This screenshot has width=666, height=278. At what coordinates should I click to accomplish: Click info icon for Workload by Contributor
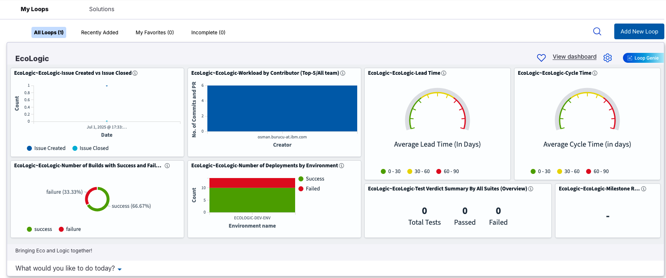(343, 73)
